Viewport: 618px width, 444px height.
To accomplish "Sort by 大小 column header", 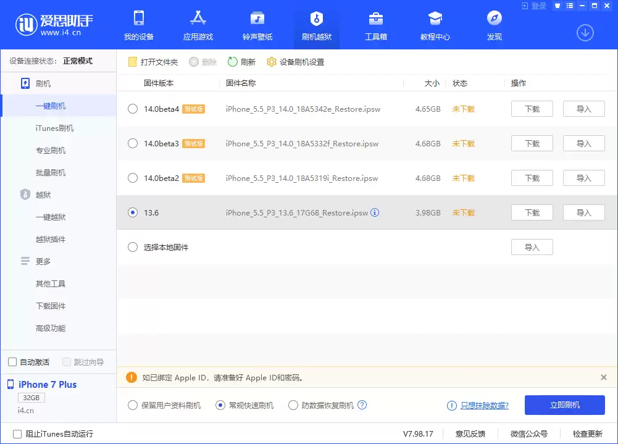I will (x=432, y=83).
